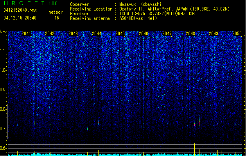Image resolution: width=246 pixels, height=156 pixels.
Task: Click the 0.9 kHz axis label
Action: coord(4,90)
